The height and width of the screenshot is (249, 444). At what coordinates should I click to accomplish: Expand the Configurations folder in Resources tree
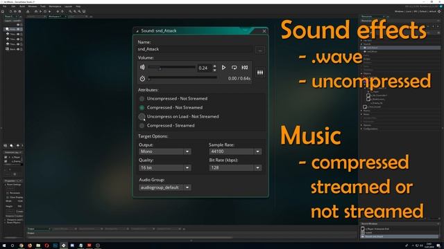click(361, 129)
